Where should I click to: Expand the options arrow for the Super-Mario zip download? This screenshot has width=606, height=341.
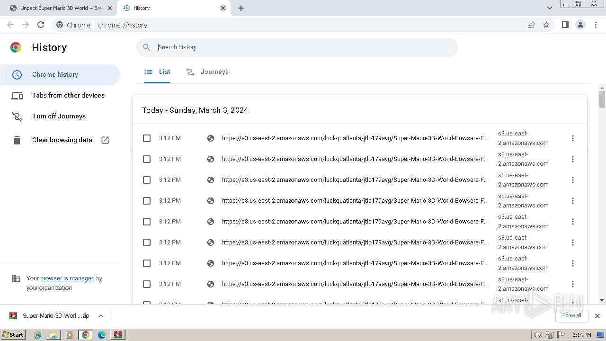pos(100,315)
